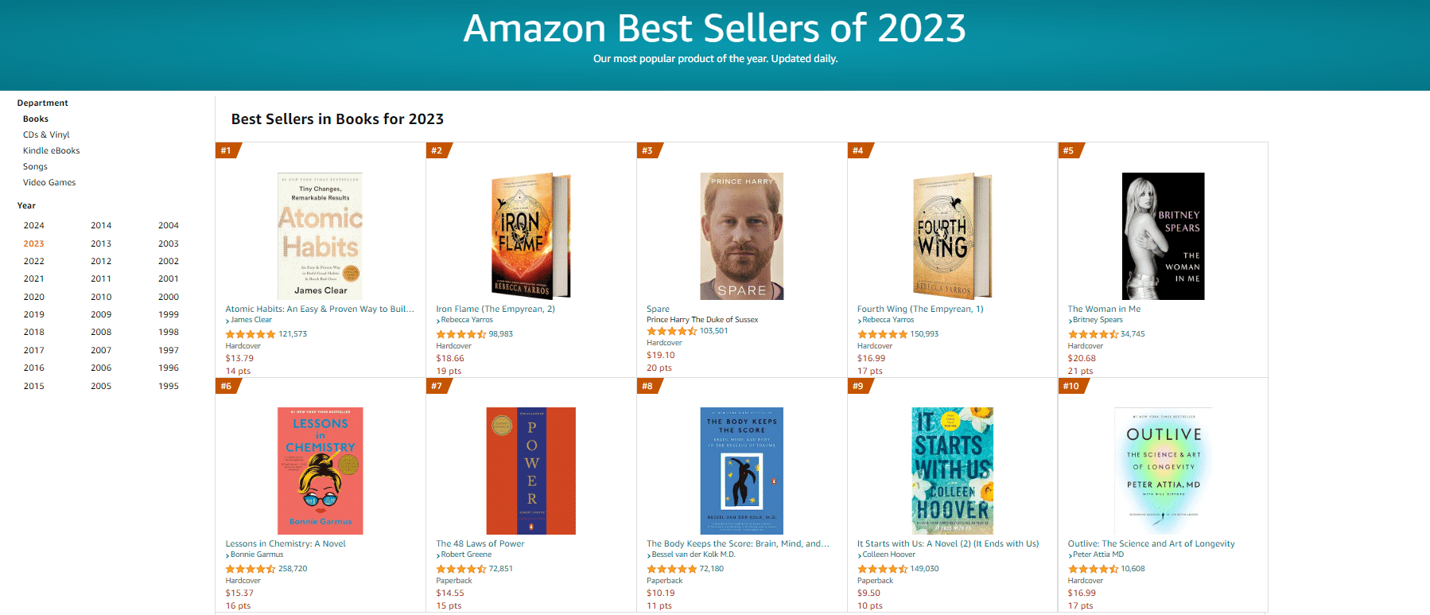Select the CDs & Vinyl department

click(x=46, y=134)
